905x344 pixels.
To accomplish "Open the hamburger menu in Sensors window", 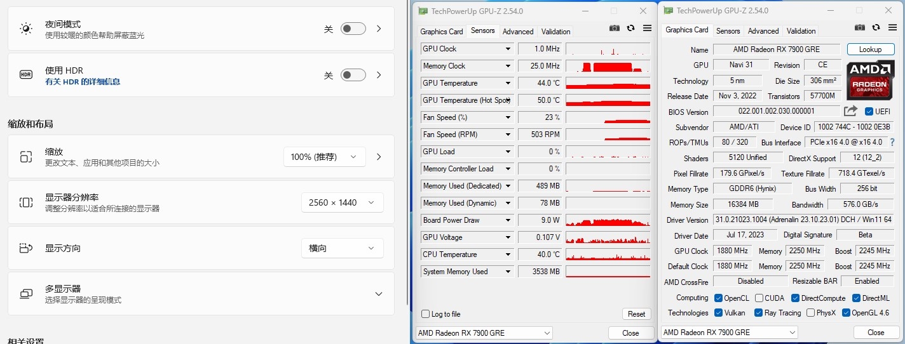I will point(647,28).
